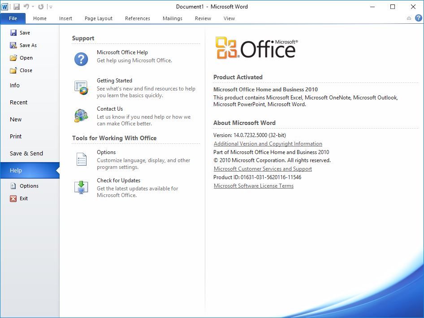Click the Contact Us title text
Screen dimensions: 424x318
(x=110, y=108)
